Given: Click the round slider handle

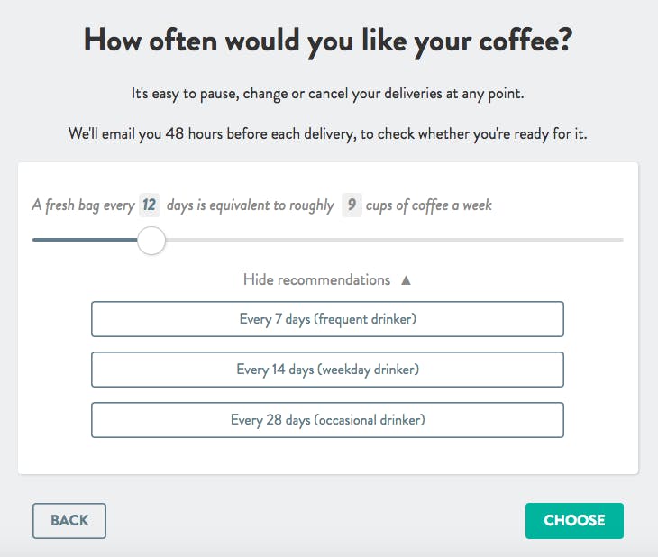Looking at the screenshot, I should [x=151, y=240].
